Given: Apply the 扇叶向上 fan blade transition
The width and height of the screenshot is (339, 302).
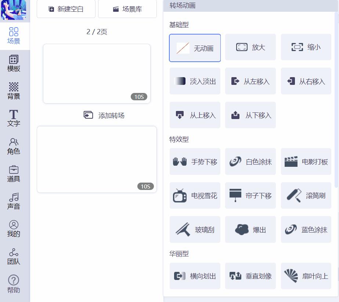Looking at the screenshot, I should pyautogui.click(x=306, y=276).
